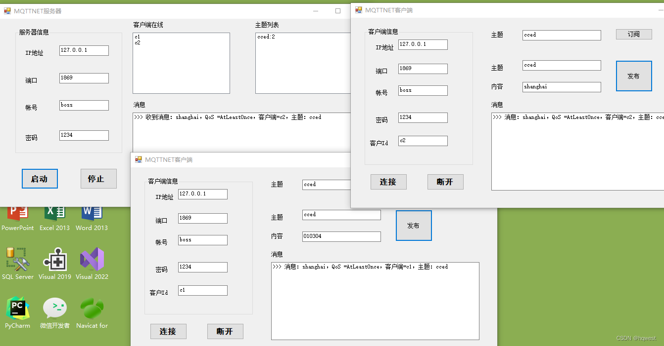This screenshot has height=346, width=664.
Task: Click server received message line
Action: [x=228, y=117]
